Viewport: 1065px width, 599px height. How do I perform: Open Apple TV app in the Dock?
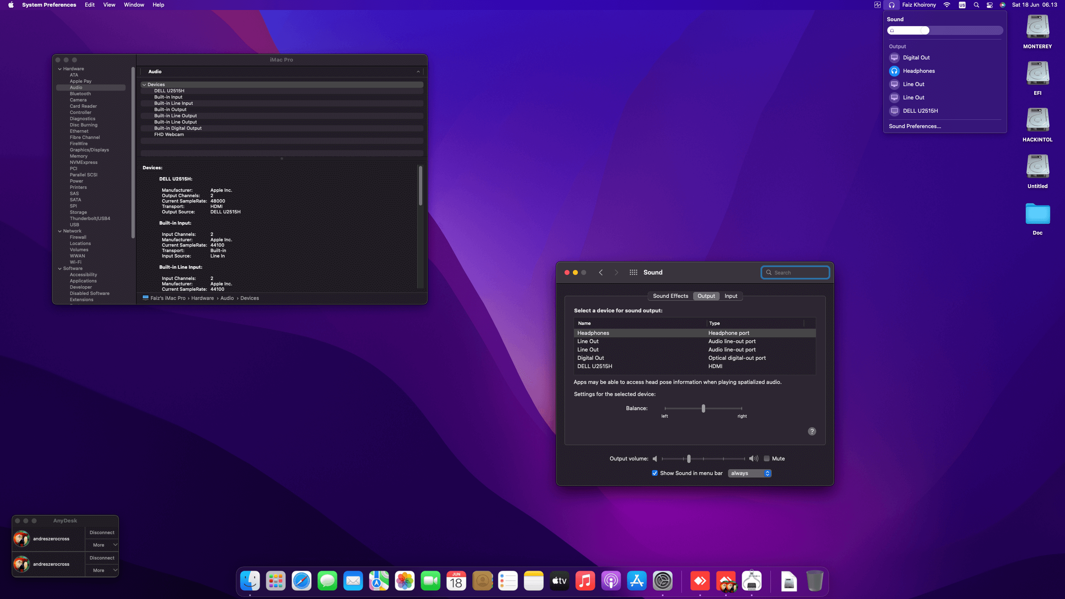560,581
